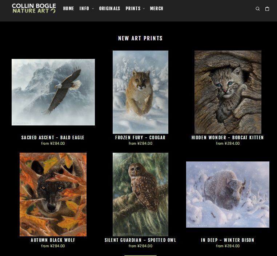Image resolution: width=277 pixels, height=256 pixels.
Task: Click the Silent Guardian - Spotted Owl title
Action: coord(140,240)
